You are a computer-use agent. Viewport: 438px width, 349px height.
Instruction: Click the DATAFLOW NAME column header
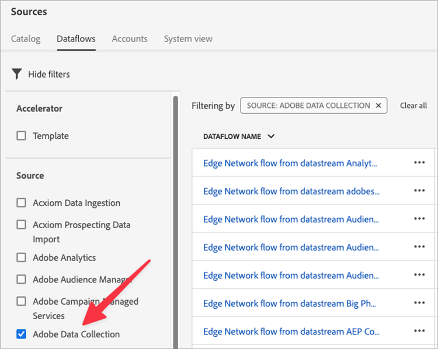232,137
